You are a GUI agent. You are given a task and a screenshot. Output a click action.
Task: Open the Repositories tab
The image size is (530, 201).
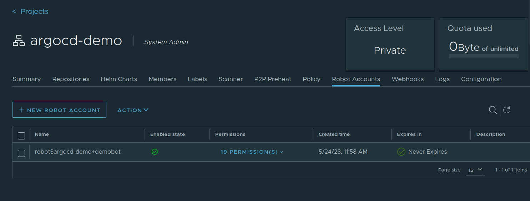point(71,79)
